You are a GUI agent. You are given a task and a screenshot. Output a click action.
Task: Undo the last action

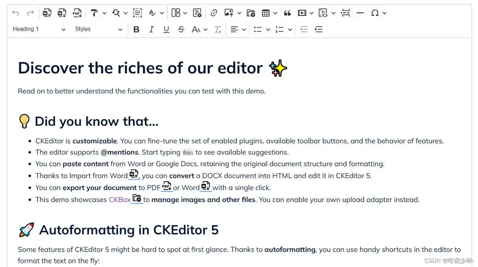click(15, 12)
